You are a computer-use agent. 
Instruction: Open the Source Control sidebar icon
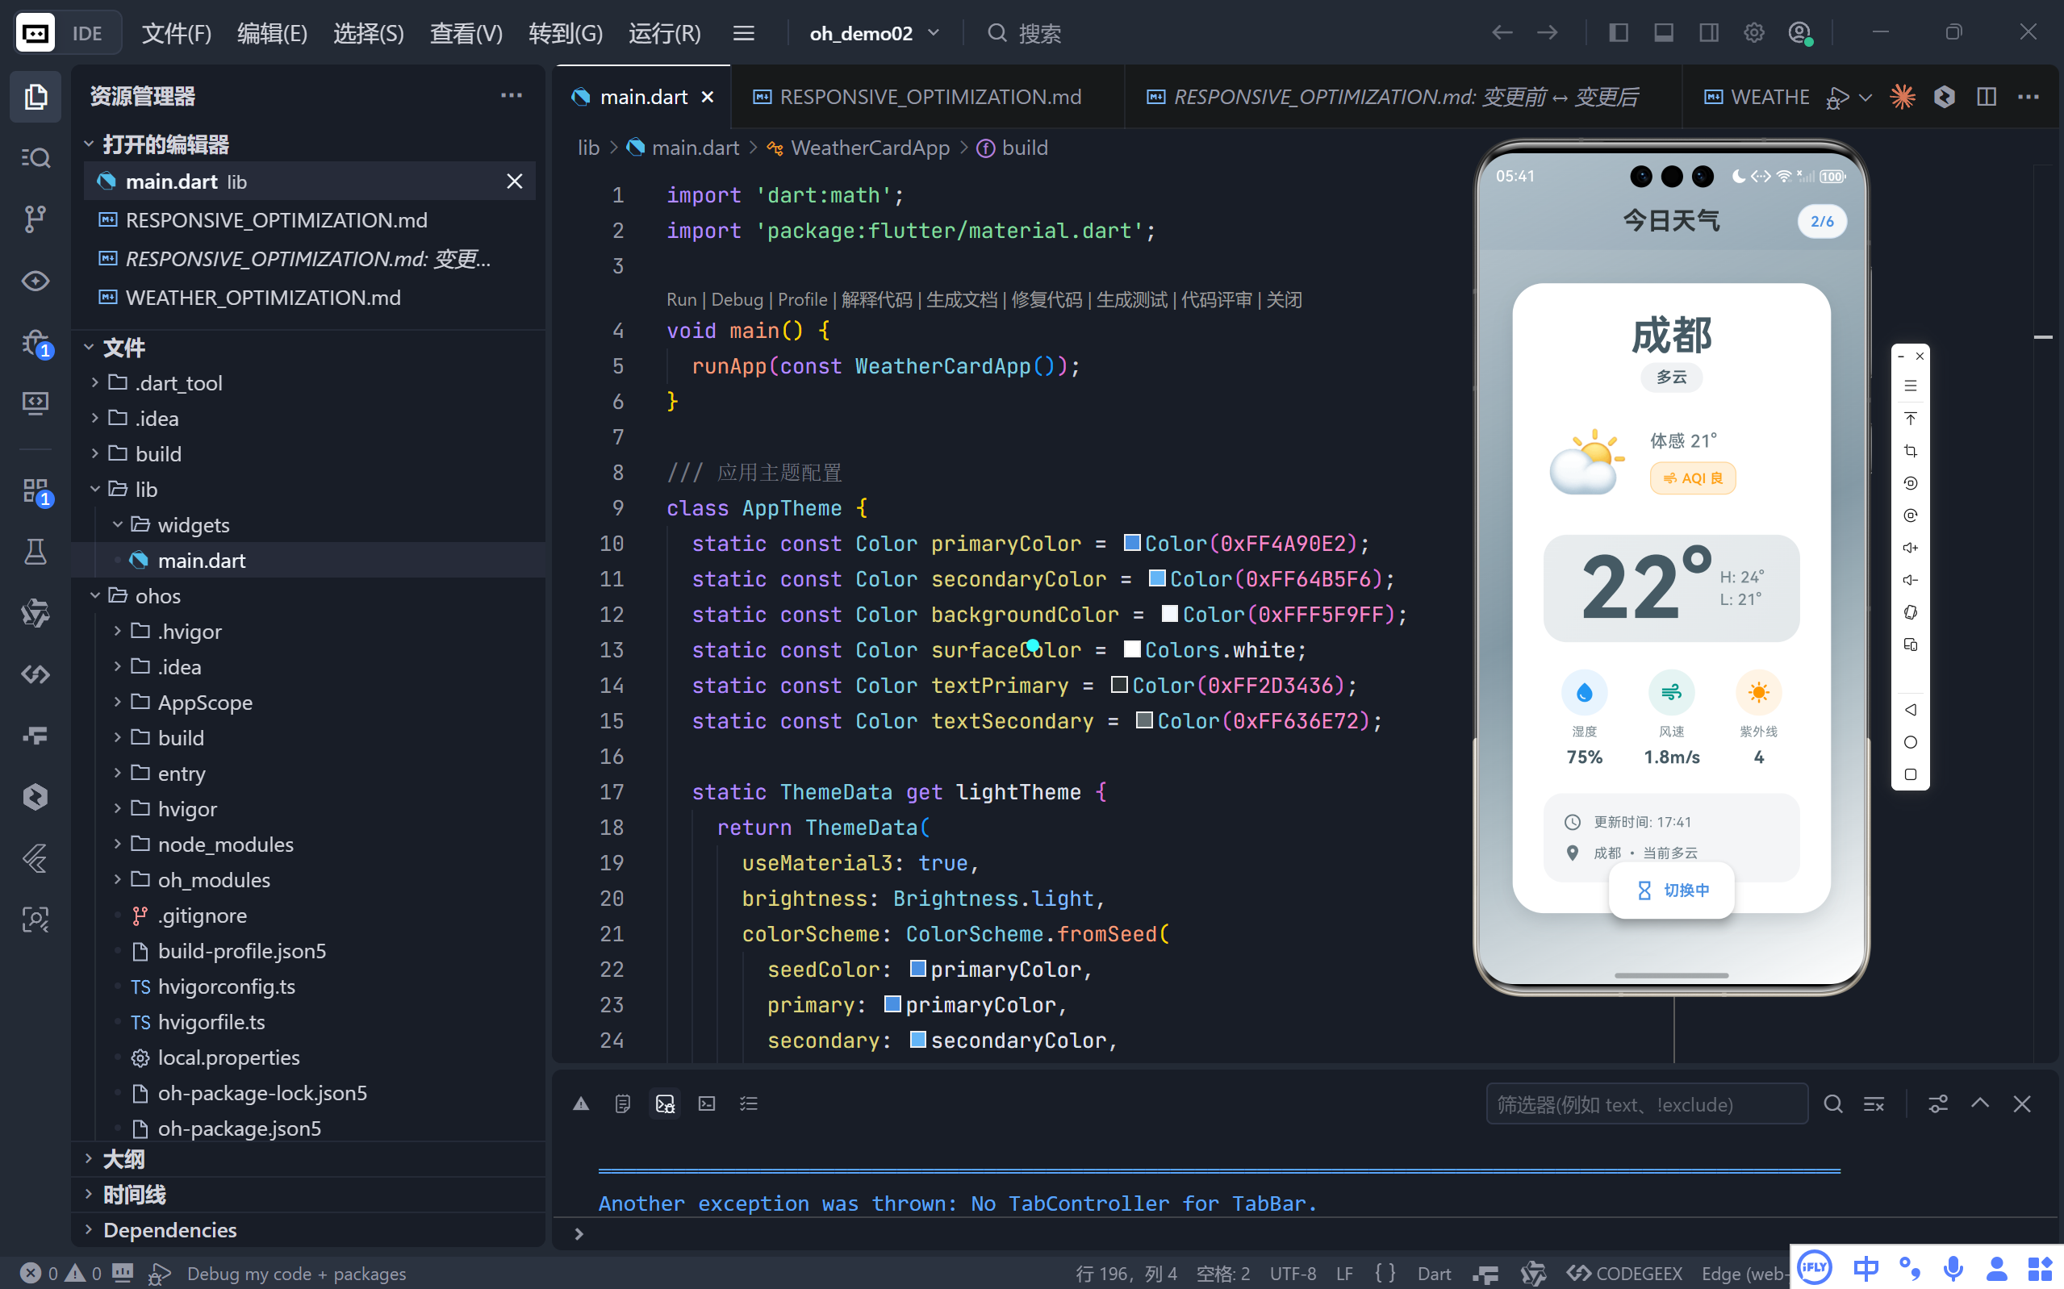coord(35,219)
